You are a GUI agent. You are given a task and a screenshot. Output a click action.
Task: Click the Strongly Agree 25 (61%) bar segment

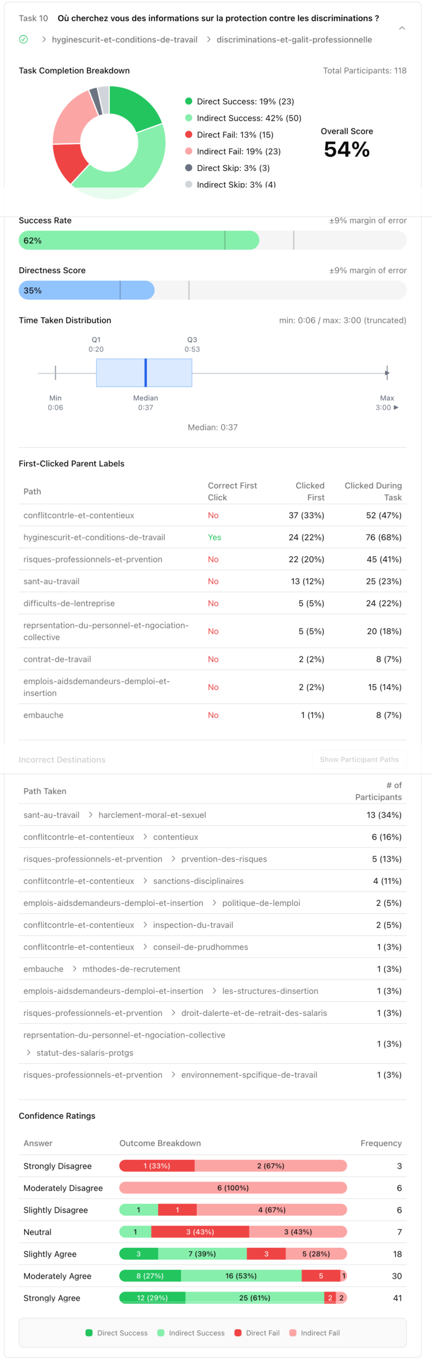[x=254, y=1297]
